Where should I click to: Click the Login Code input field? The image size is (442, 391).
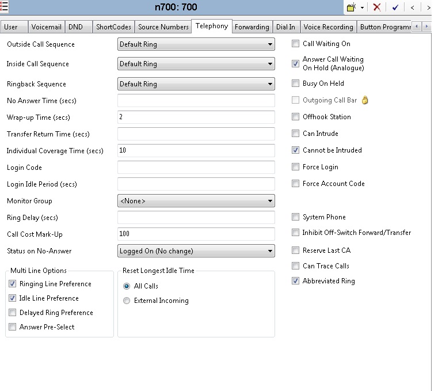pyautogui.click(x=196, y=168)
